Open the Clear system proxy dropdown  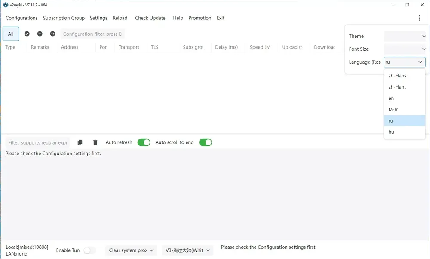tap(131, 250)
